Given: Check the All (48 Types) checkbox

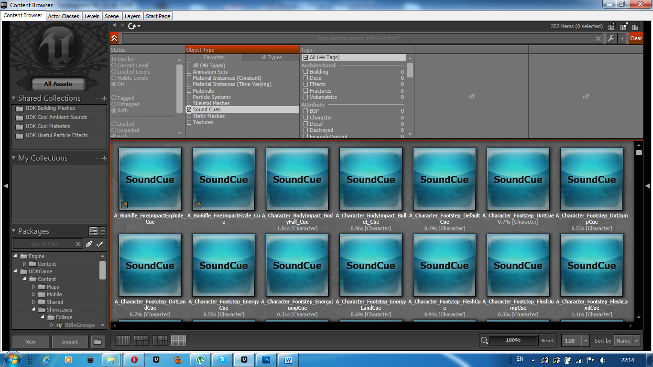Looking at the screenshot, I should click(x=189, y=65).
